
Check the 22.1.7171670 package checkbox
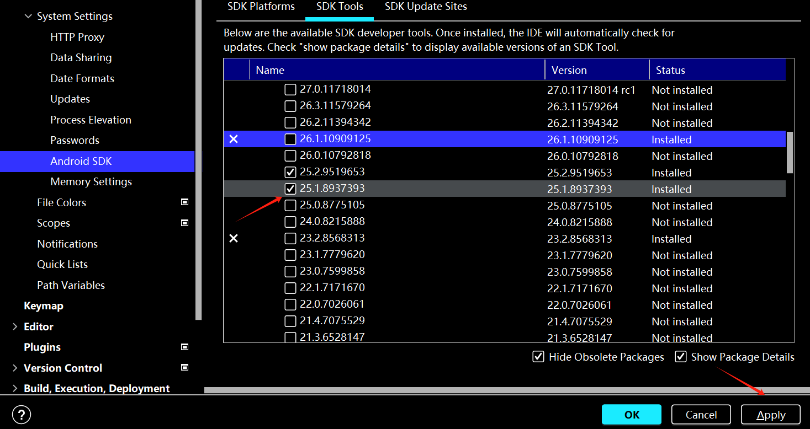tap(290, 288)
